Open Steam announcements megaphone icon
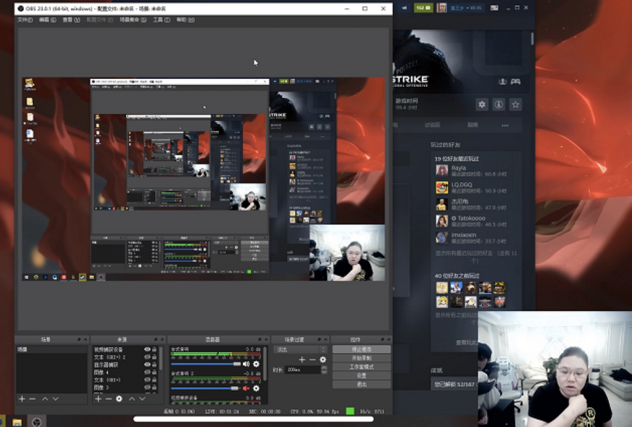 (404, 8)
